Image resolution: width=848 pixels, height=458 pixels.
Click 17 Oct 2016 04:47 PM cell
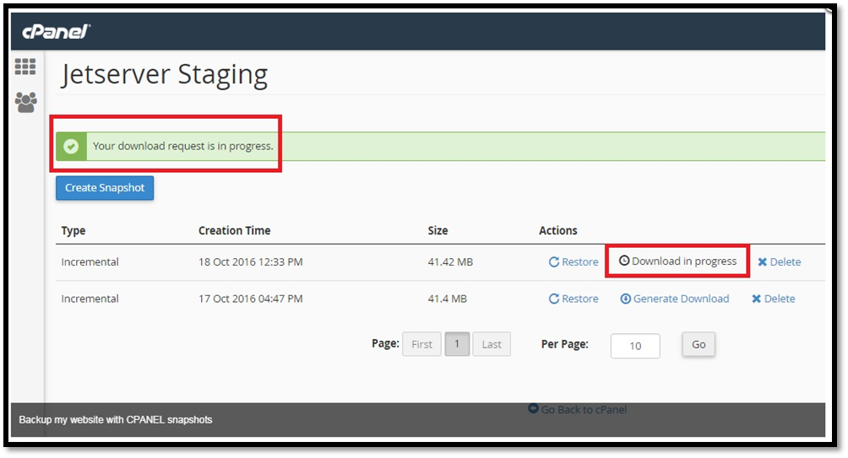click(x=250, y=299)
